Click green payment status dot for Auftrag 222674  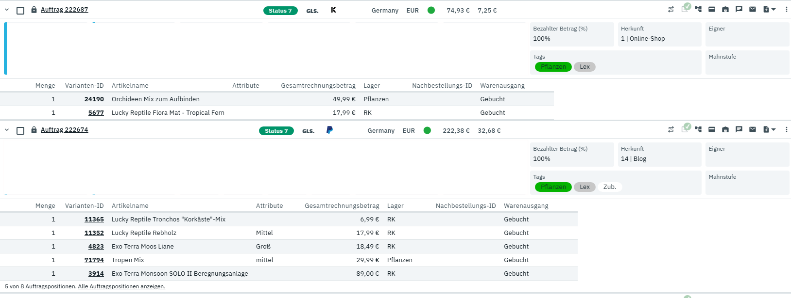point(427,130)
